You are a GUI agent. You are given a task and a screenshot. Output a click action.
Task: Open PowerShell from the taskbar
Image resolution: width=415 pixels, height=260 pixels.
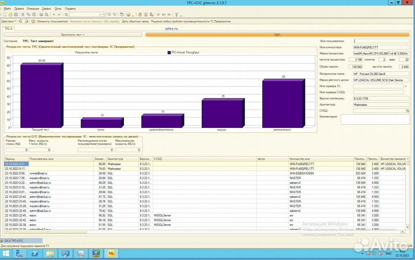click(x=35, y=254)
